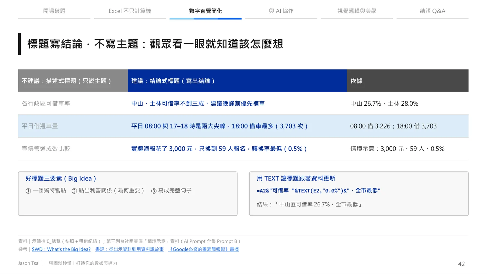
Task: Click the ② 點出利害關係 item
Action: 108,191
